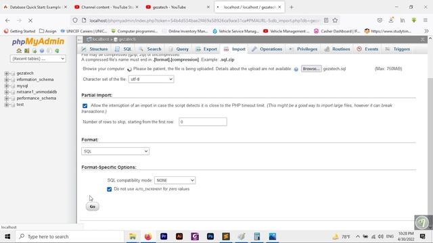Expand the performance_schema tree node
Image resolution: width=433 pixels, height=243 pixels.
pyautogui.click(x=6, y=99)
